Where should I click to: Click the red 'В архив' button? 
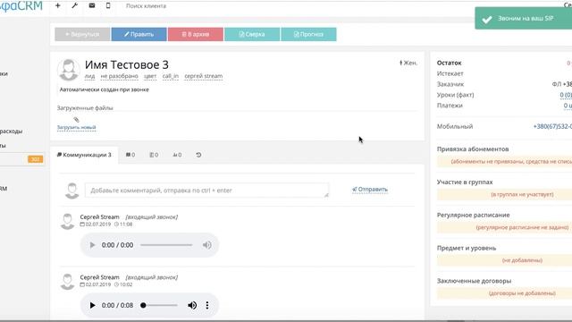[x=196, y=34]
